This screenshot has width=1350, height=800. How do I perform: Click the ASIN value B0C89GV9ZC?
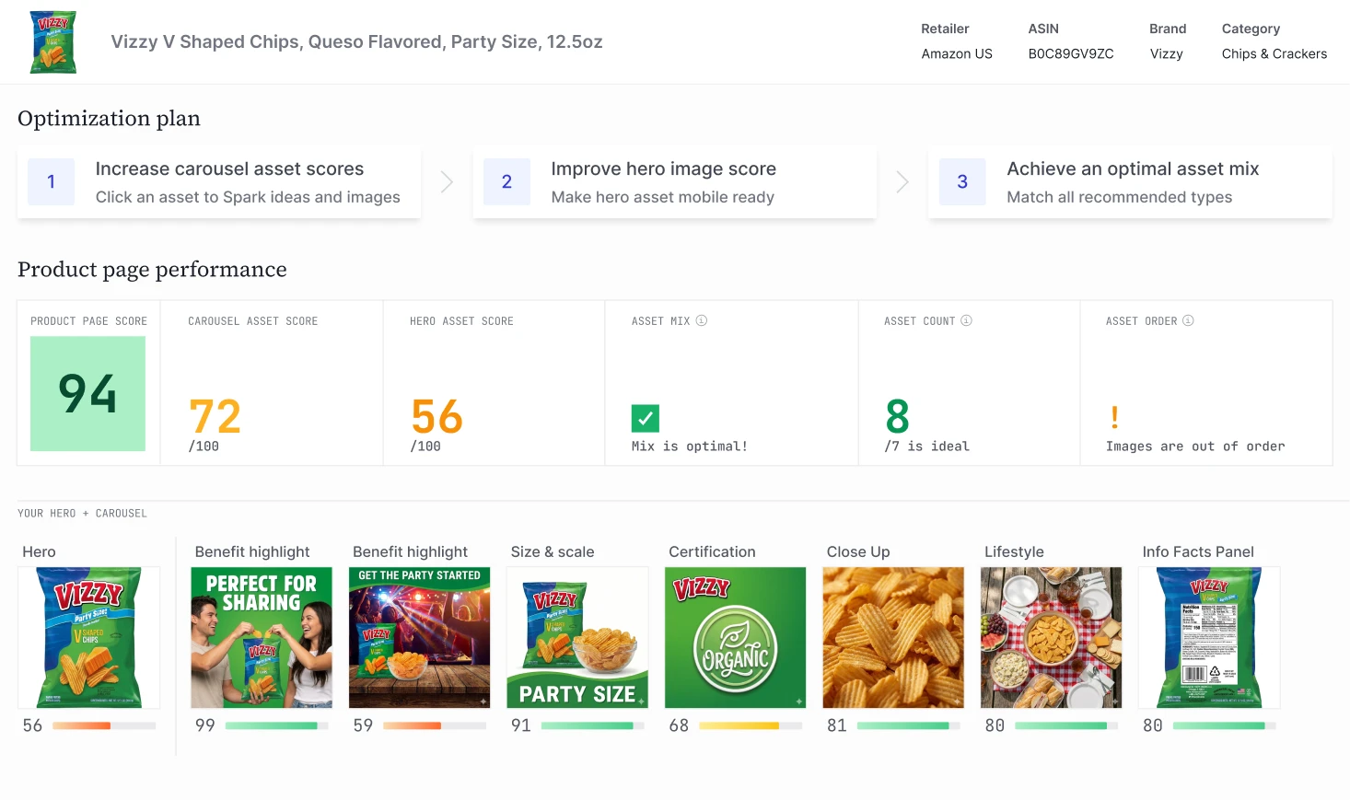[1071, 53]
